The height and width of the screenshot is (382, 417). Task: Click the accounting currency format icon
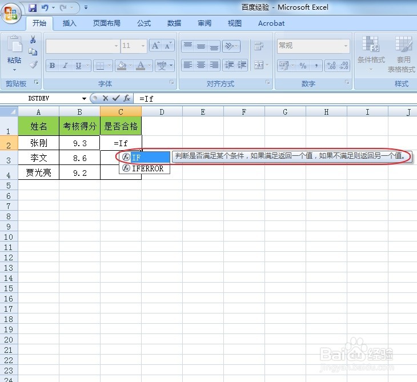point(284,66)
